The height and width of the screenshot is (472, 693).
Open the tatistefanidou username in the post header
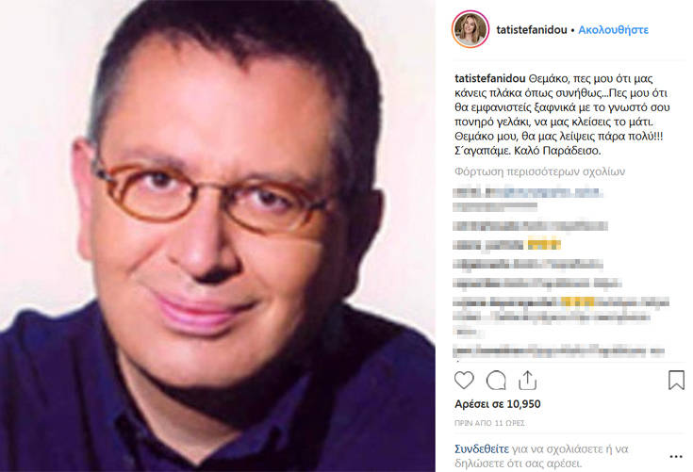click(x=532, y=30)
